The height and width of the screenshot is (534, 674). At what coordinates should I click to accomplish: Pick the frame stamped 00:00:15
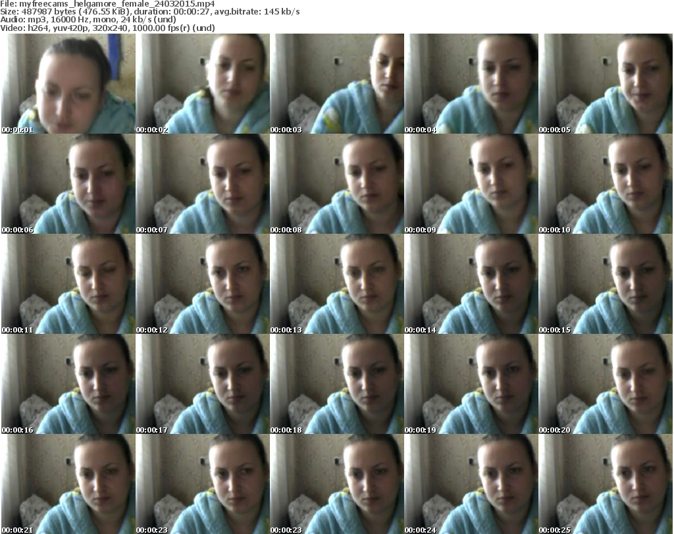pos(606,284)
